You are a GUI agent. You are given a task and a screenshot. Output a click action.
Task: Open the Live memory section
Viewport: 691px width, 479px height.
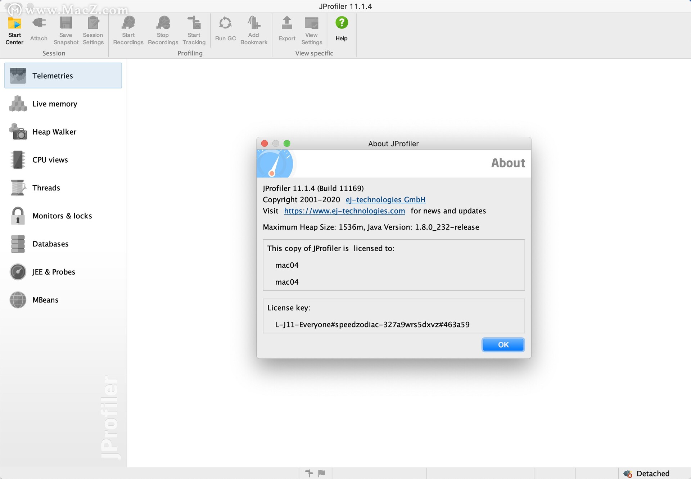[x=63, y=104]
